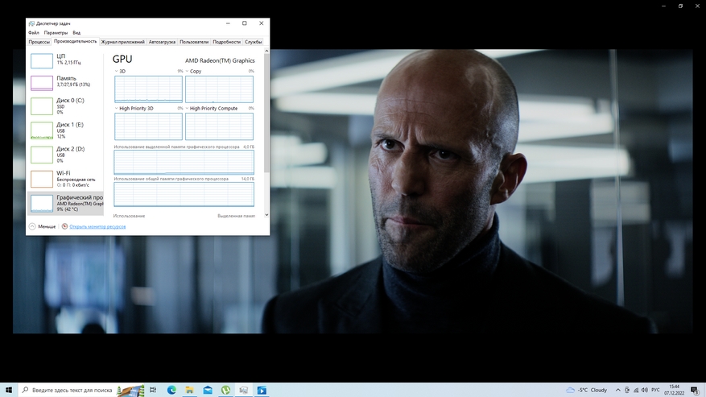Viewport: 706px width, 397px height.
Task: Select Диск 2 (D:) in the sidebar
Action: point(65,155)
